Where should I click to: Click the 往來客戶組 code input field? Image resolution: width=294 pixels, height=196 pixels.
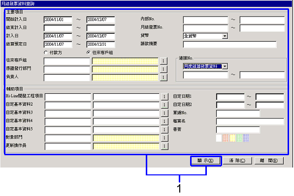point(67,61)
